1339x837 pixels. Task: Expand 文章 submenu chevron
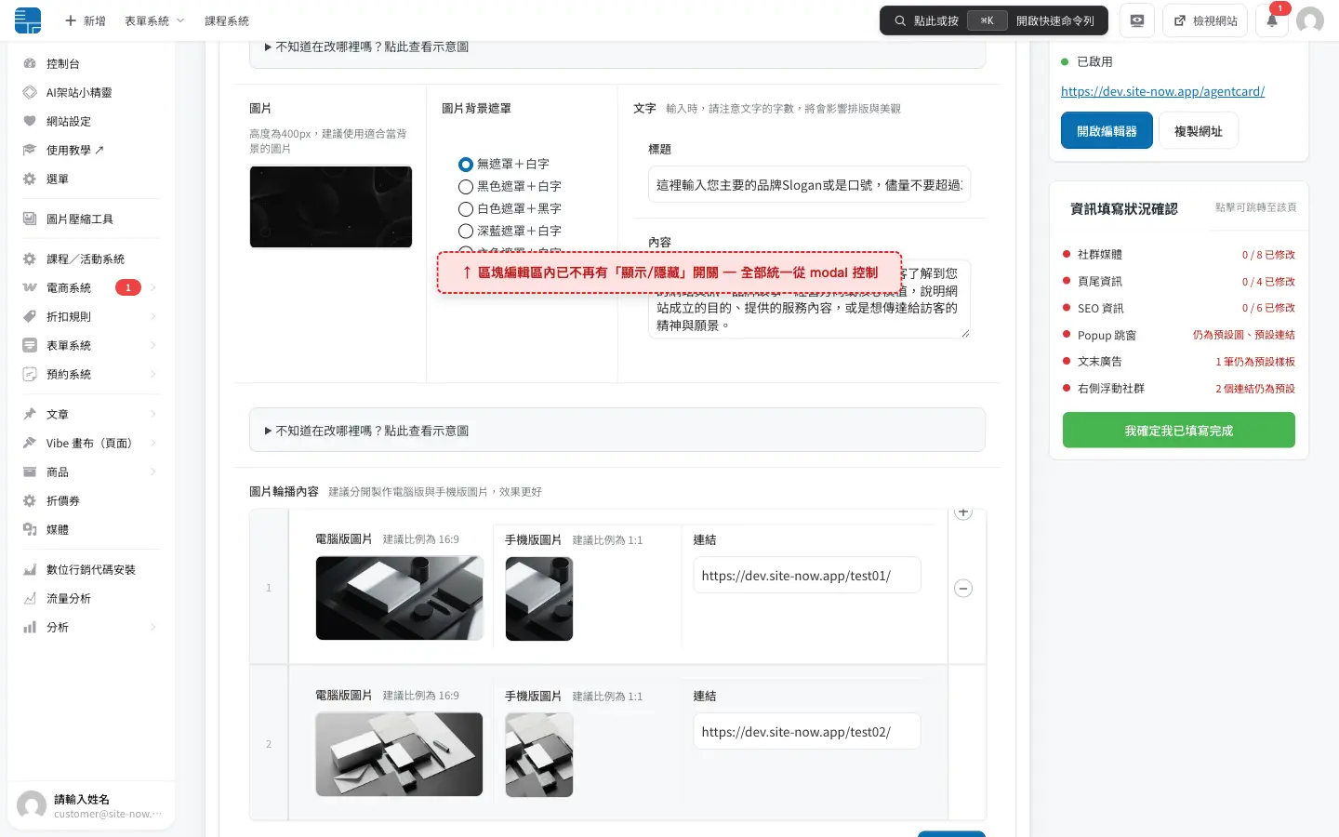click(x=153, y=414)
